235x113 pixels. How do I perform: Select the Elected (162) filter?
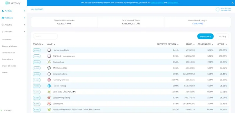[205, 36]
